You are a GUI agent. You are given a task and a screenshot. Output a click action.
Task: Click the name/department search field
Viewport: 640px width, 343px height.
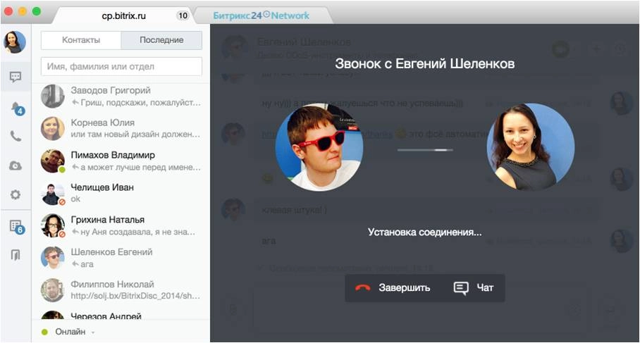[121, 67]
